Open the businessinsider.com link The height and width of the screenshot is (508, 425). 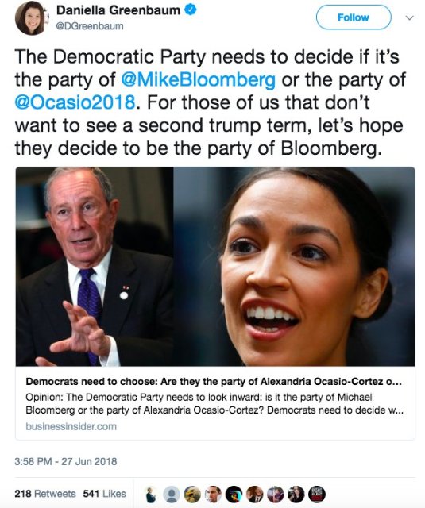[x=71, y=426]
